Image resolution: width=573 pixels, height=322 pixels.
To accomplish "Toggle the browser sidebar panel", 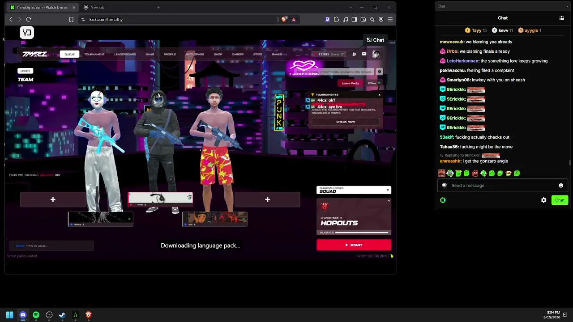I will point(354,19).
